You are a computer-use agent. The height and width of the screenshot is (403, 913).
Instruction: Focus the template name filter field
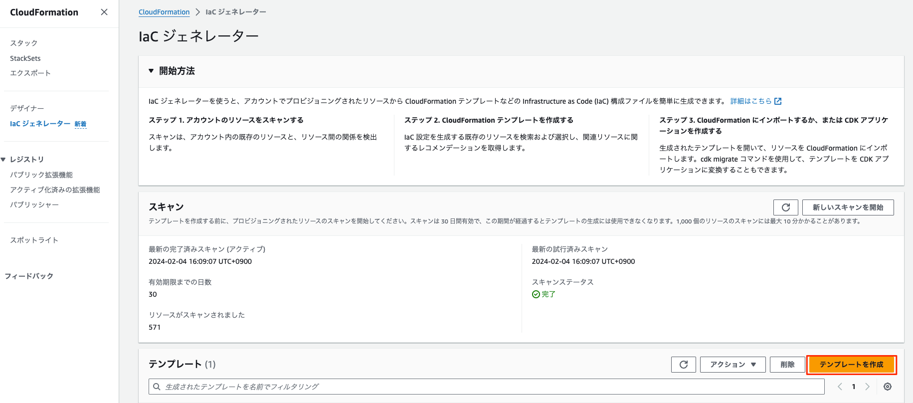click(486, 387)
